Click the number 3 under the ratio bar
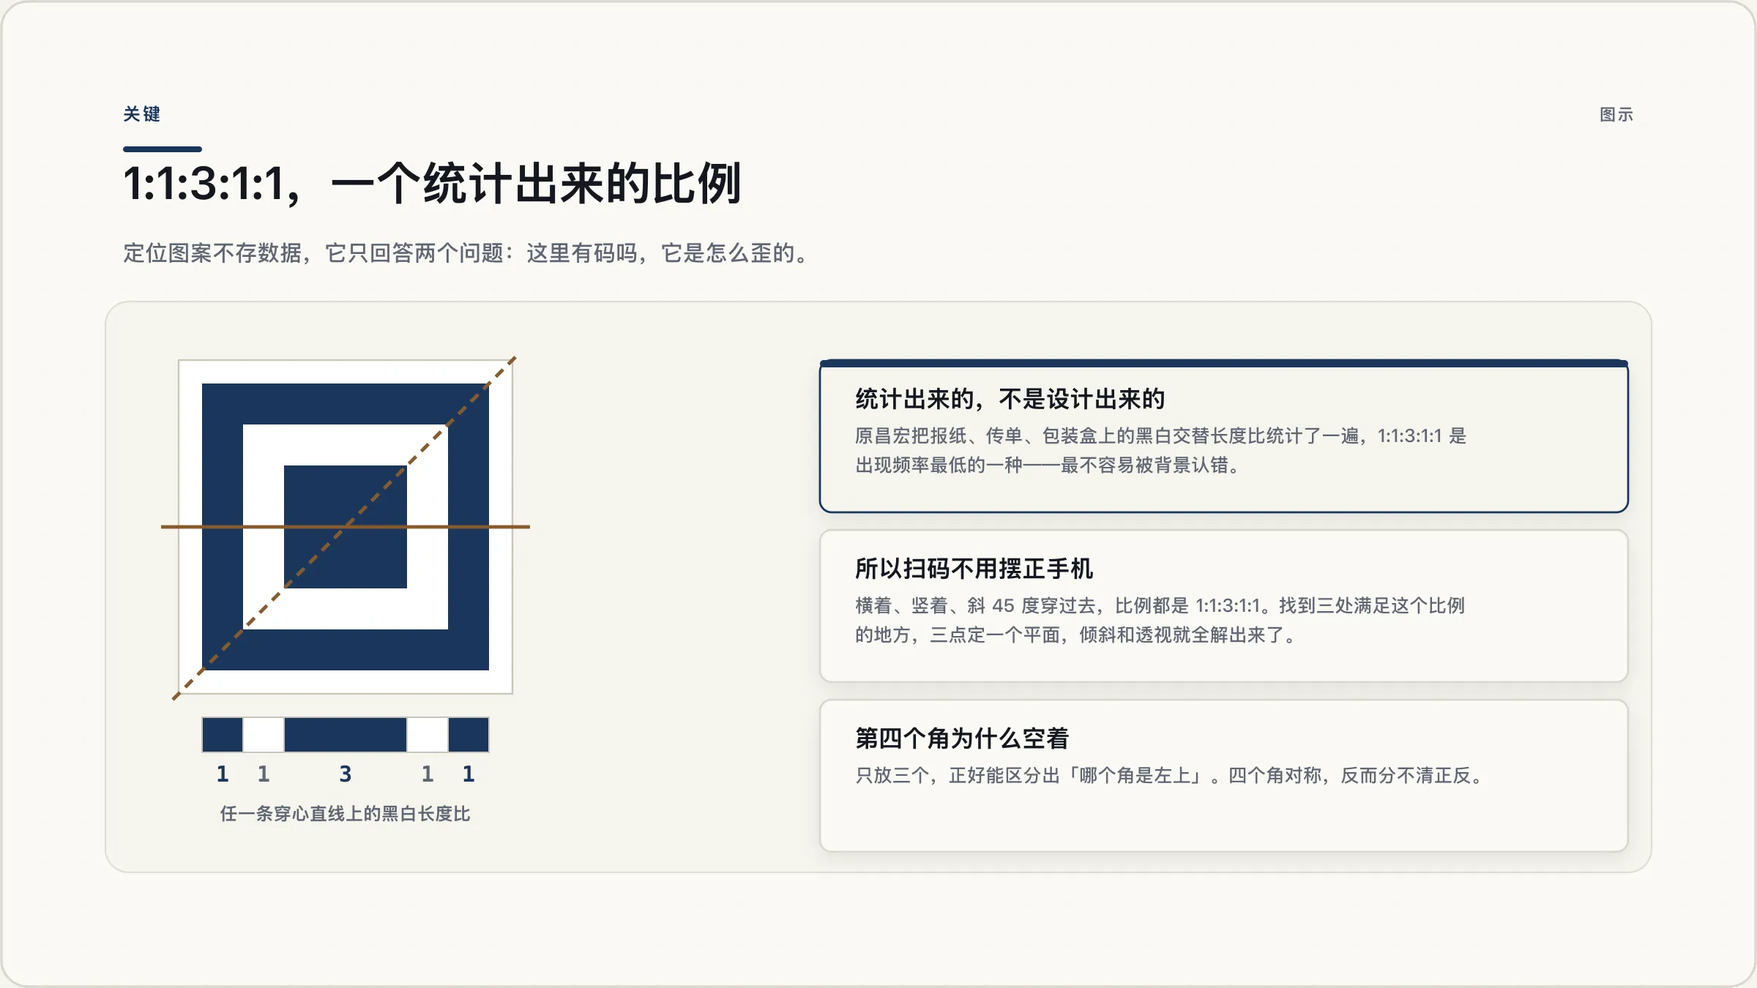The height and width of the screenshot is (988, 1757). point(346,774)
